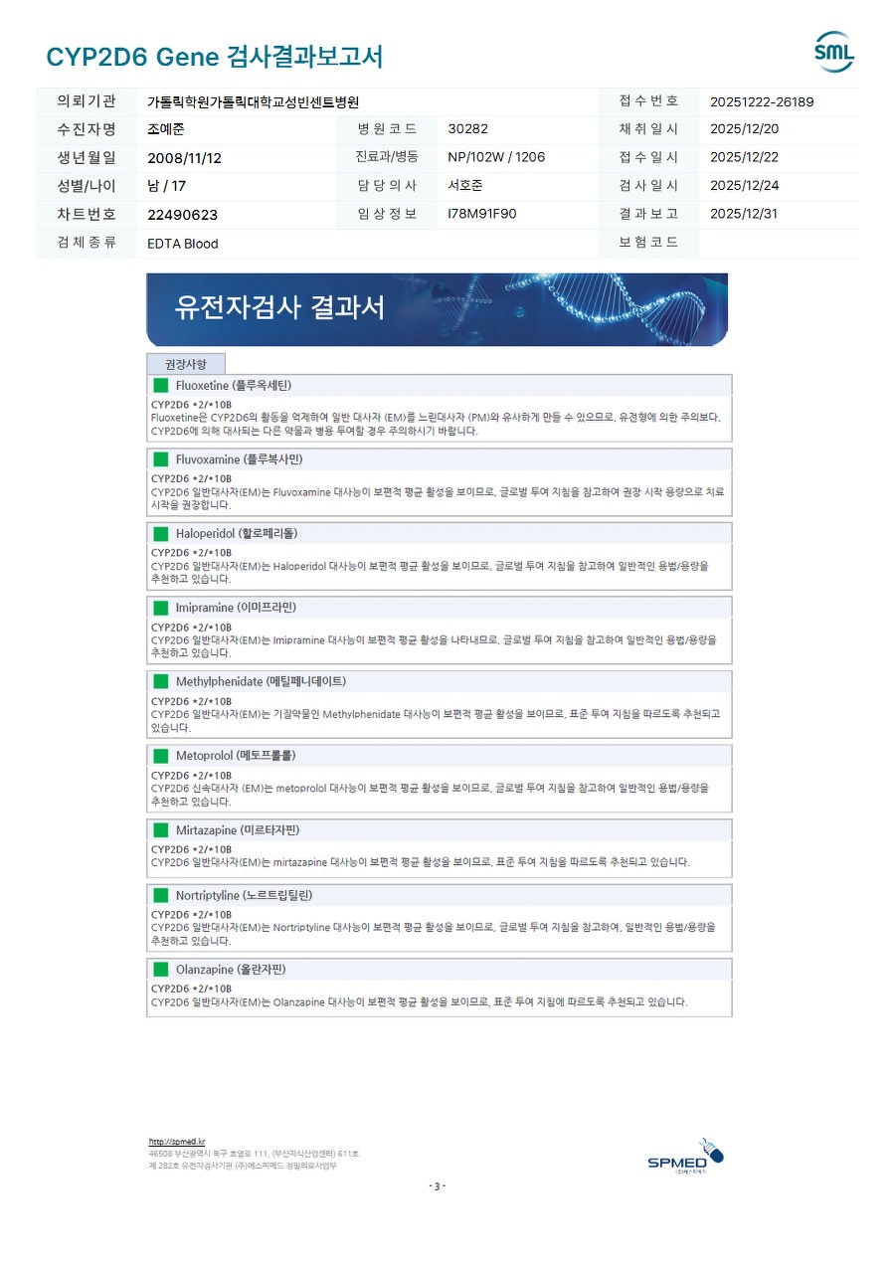Click the green square beside Olanzapine
895x1264 pixels.
[161, 970]
